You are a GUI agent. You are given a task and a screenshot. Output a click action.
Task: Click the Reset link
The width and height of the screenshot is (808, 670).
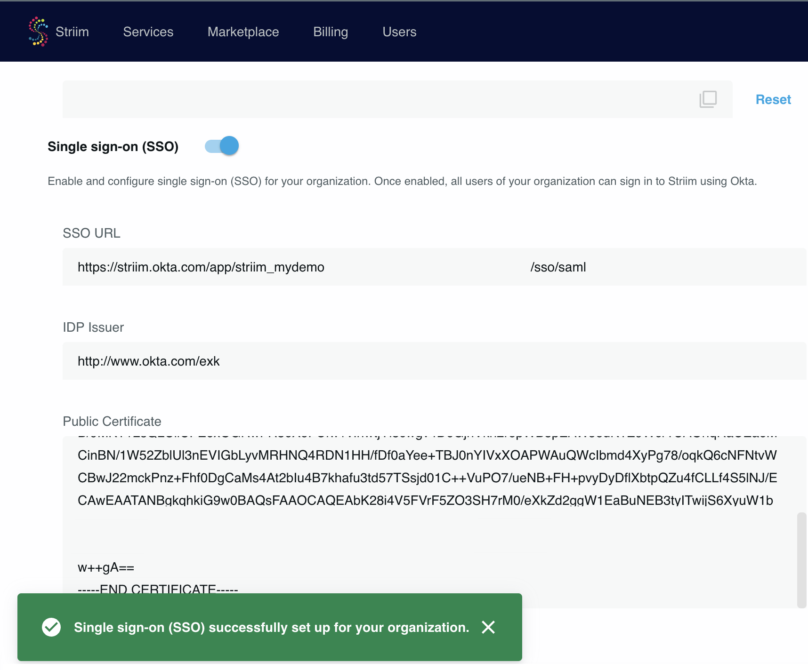tap(773, 100)
